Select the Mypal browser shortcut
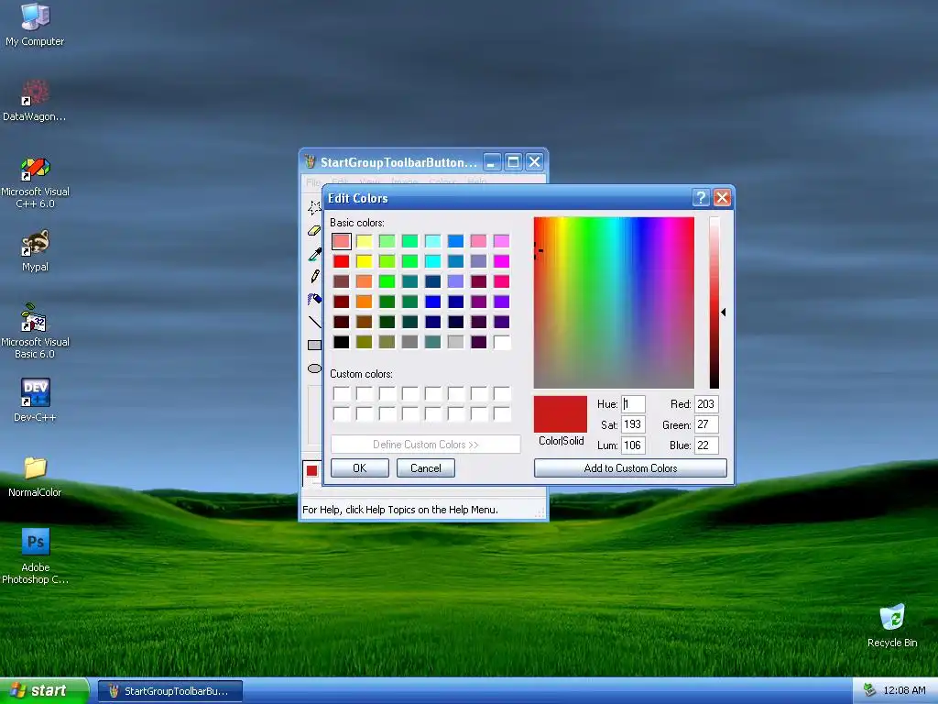Screen dimensions: 938x704 (35, 251)
